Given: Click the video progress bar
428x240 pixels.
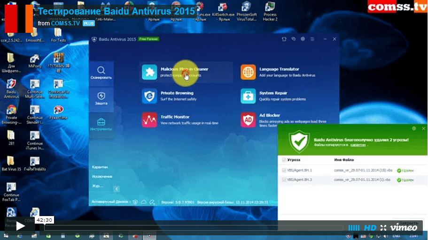Looking at the screenshot, I should click(194, 227).
